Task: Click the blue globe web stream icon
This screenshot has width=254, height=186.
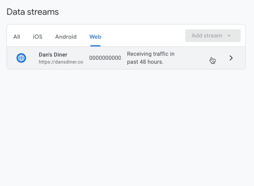Action: tap(21, 58)
